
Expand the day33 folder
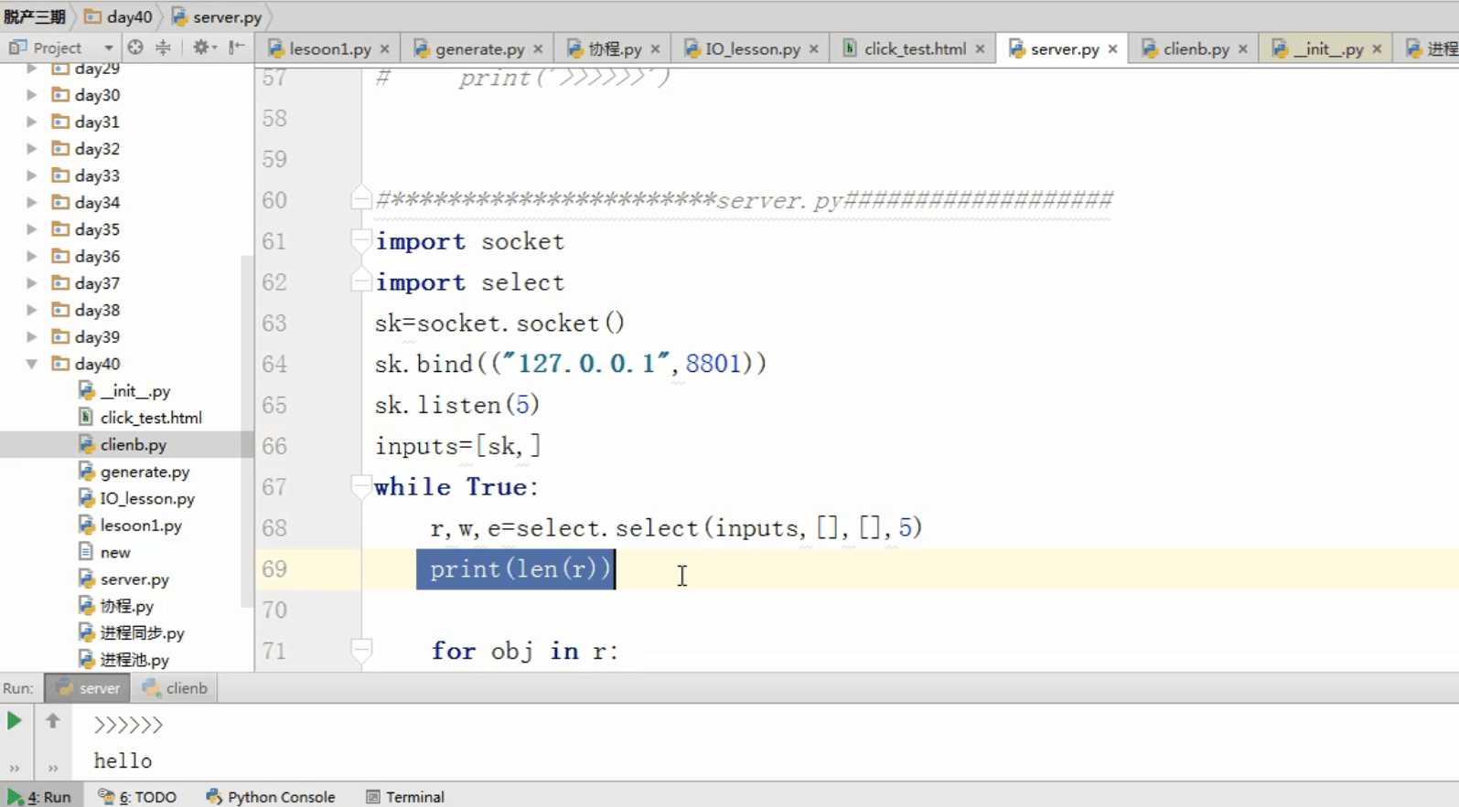[32, 175]
